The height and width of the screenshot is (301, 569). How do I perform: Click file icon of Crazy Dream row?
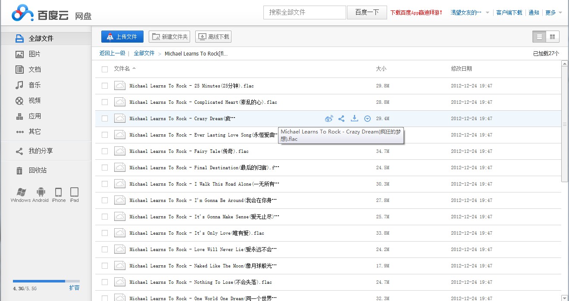(x=119, y=118)
